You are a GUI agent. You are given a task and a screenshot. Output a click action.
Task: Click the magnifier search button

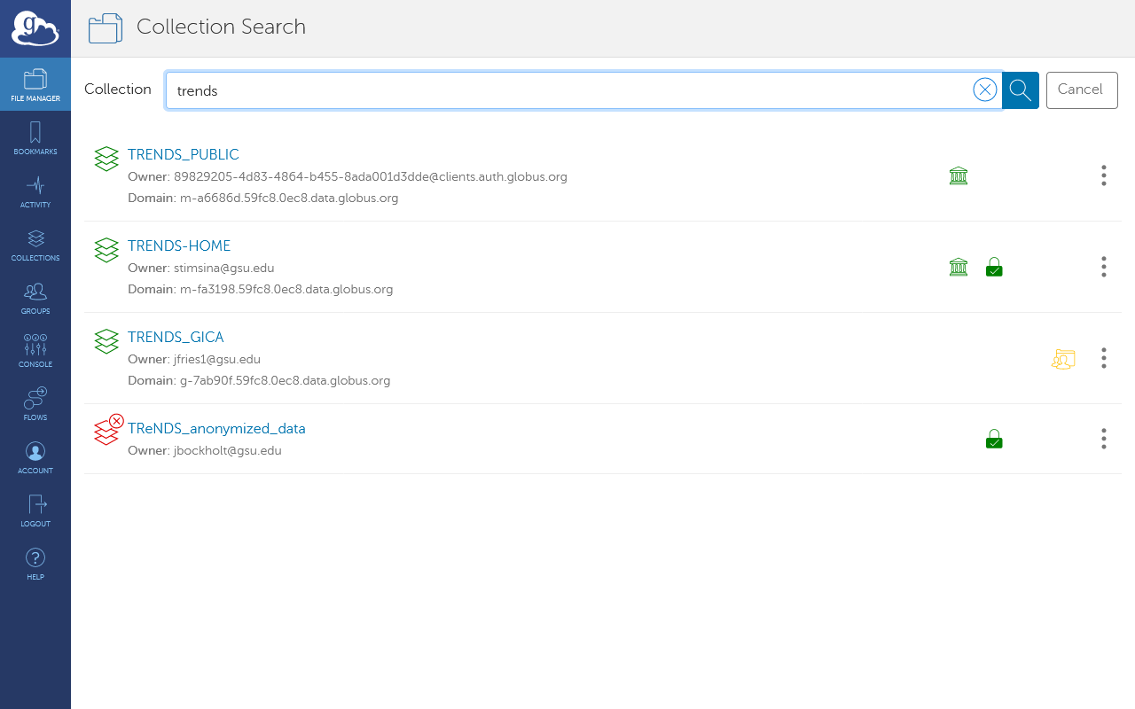[1021, 90]
